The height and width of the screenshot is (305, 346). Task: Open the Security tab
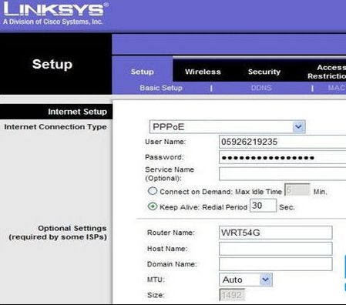click(x=264, y=72)
